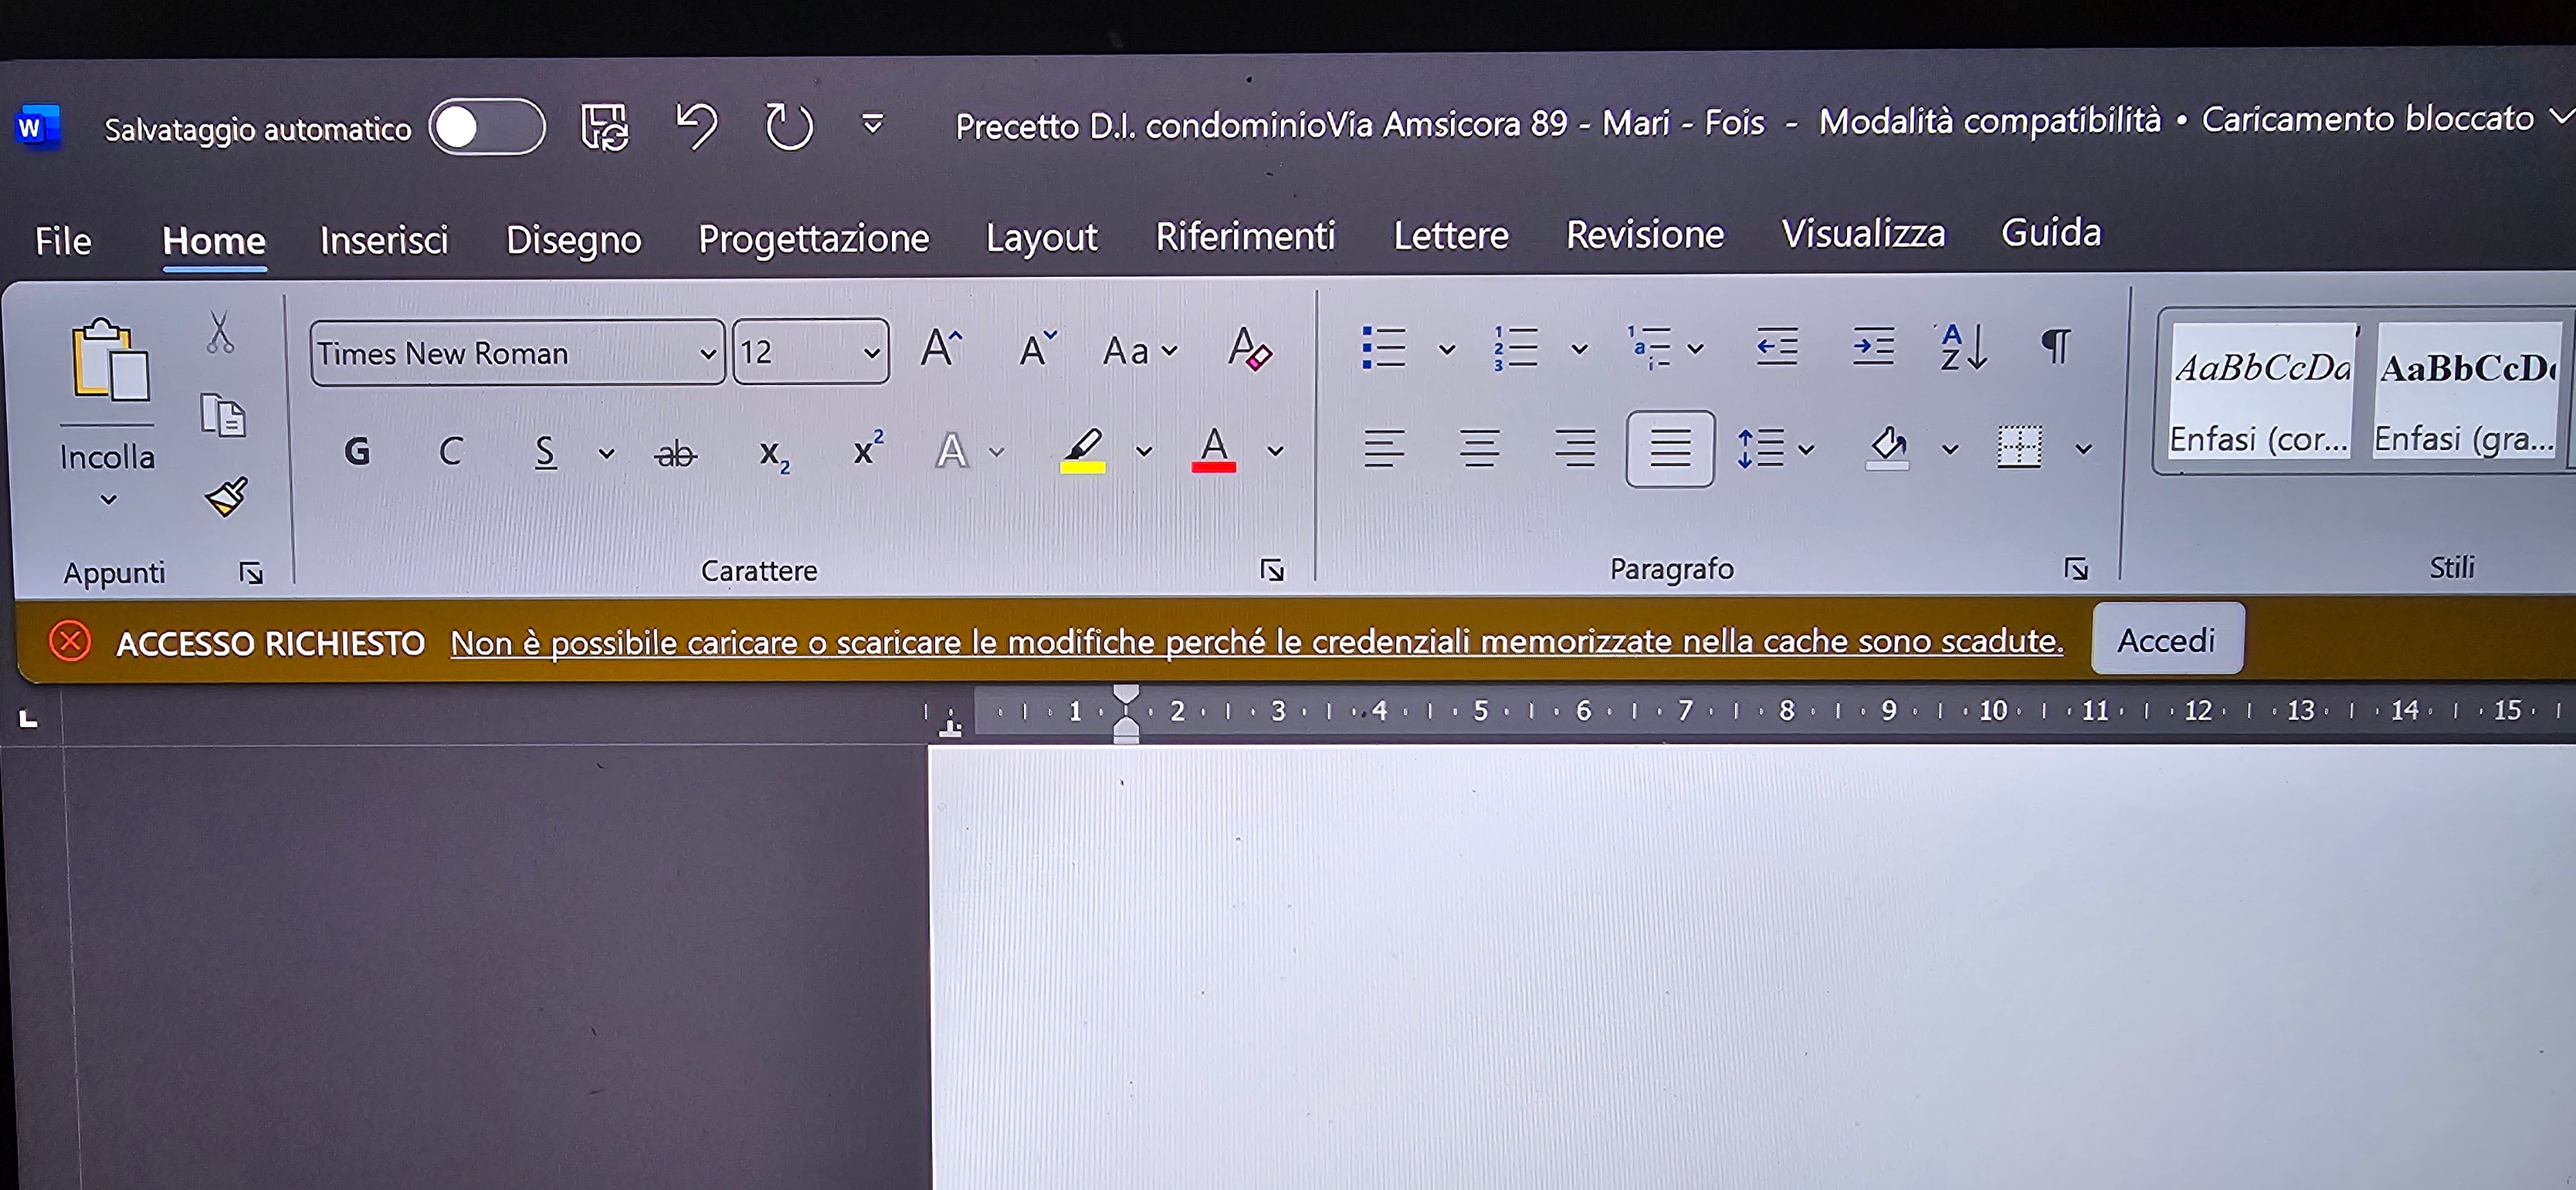Toggle strikethrough formatting

675,454
